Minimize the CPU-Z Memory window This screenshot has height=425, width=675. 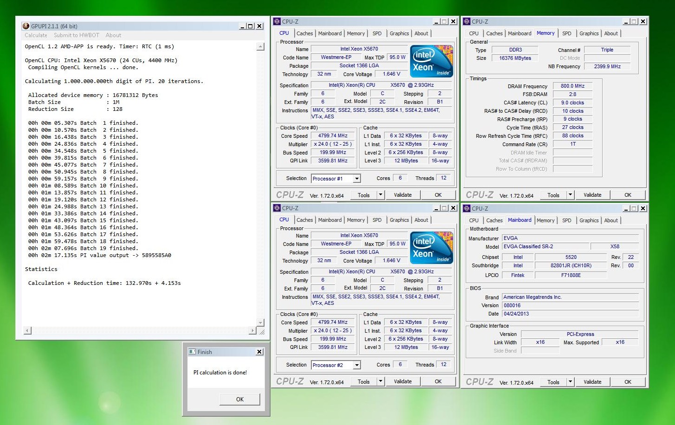(x=626, y=21)
